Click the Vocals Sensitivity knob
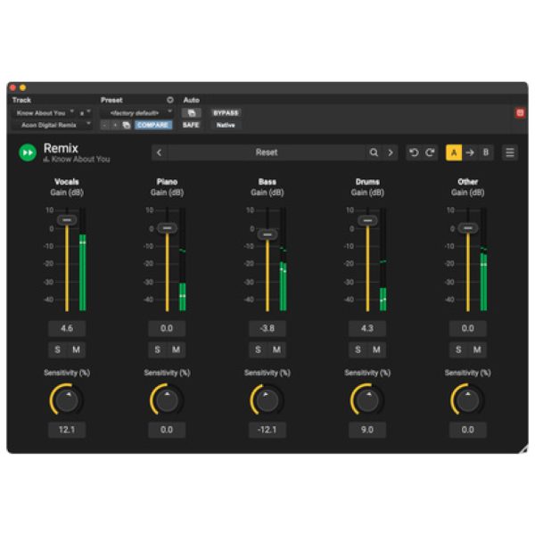 67,399
